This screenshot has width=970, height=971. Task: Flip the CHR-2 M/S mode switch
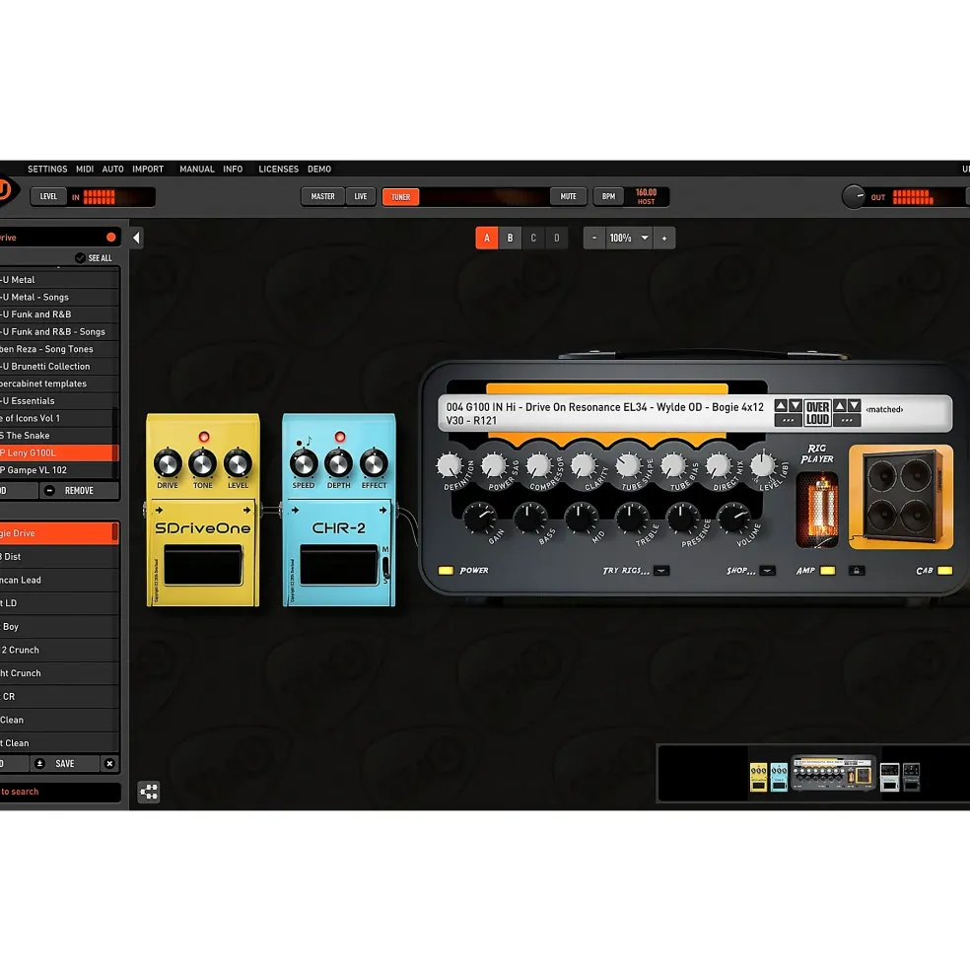pyautogui.click(x=385, y=566)
